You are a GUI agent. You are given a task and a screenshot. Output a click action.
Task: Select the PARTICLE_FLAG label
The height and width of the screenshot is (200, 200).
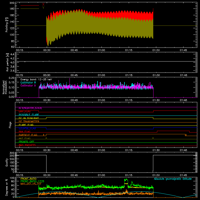pos(28,135)
